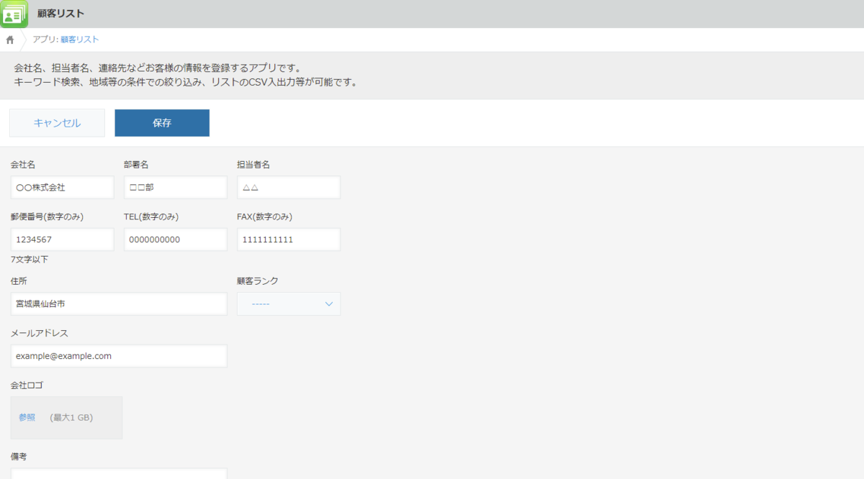Viewport: 864px width, 479px height.
Task: Click the 顧客リスト title in the header
Action: (63, 13)
